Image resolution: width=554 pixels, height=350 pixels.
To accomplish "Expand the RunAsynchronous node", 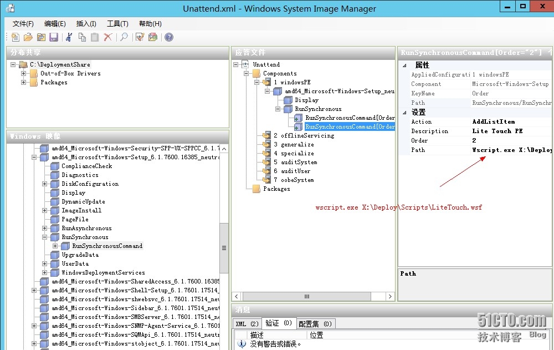I will 44,229.
